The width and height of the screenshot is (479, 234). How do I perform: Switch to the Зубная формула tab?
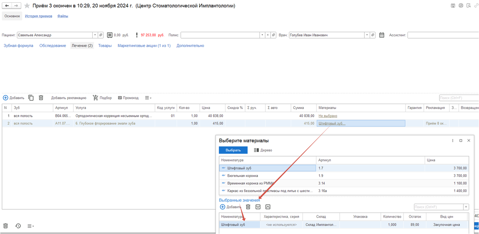point(18,46)
